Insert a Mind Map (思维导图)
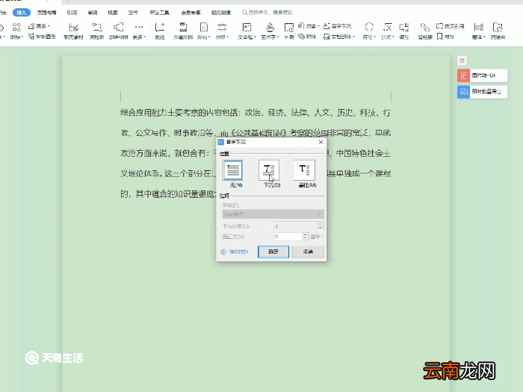 tap(118, 31)
